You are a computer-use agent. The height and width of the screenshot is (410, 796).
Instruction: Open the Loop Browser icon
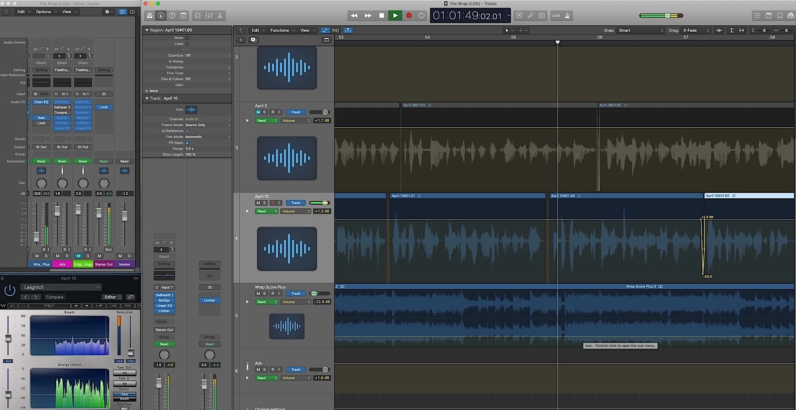click(x=780, y=15)
